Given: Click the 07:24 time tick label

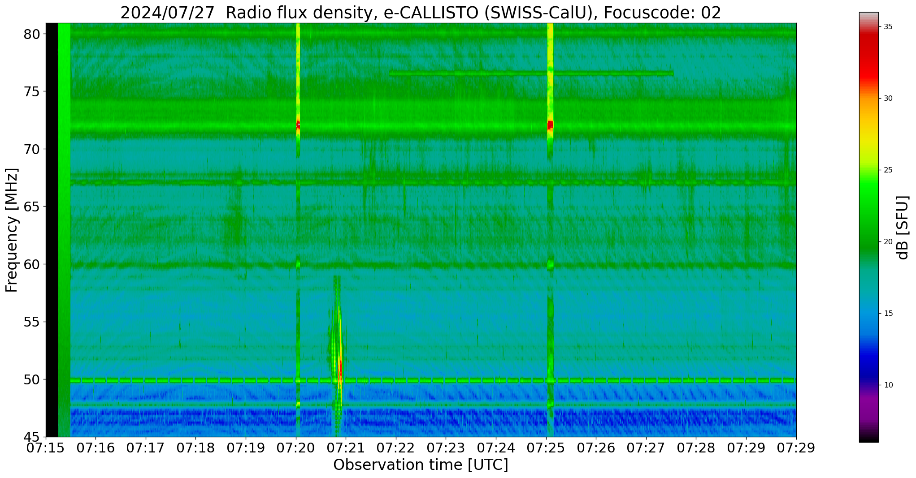Looking at the screenshot, I should click(496, 448).
